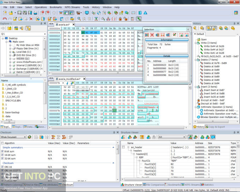Click the New file icon in toolbar
Viewport: 240px width, 192px height.
(5, 13)
